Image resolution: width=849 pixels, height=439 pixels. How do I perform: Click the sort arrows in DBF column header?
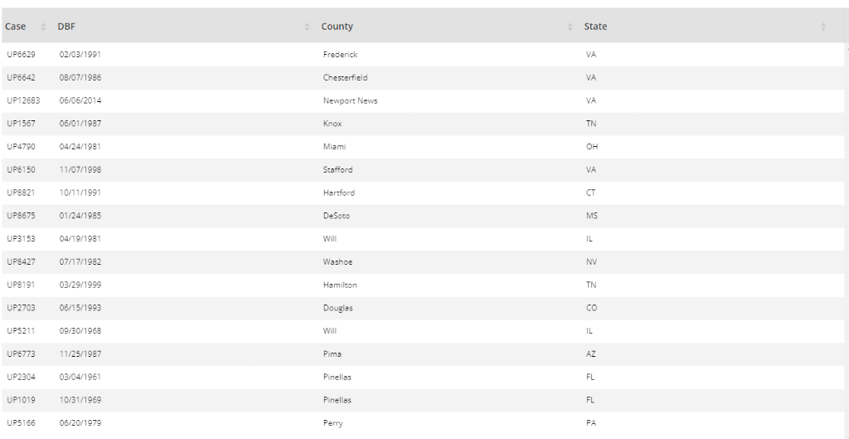[x=307, y=27]
